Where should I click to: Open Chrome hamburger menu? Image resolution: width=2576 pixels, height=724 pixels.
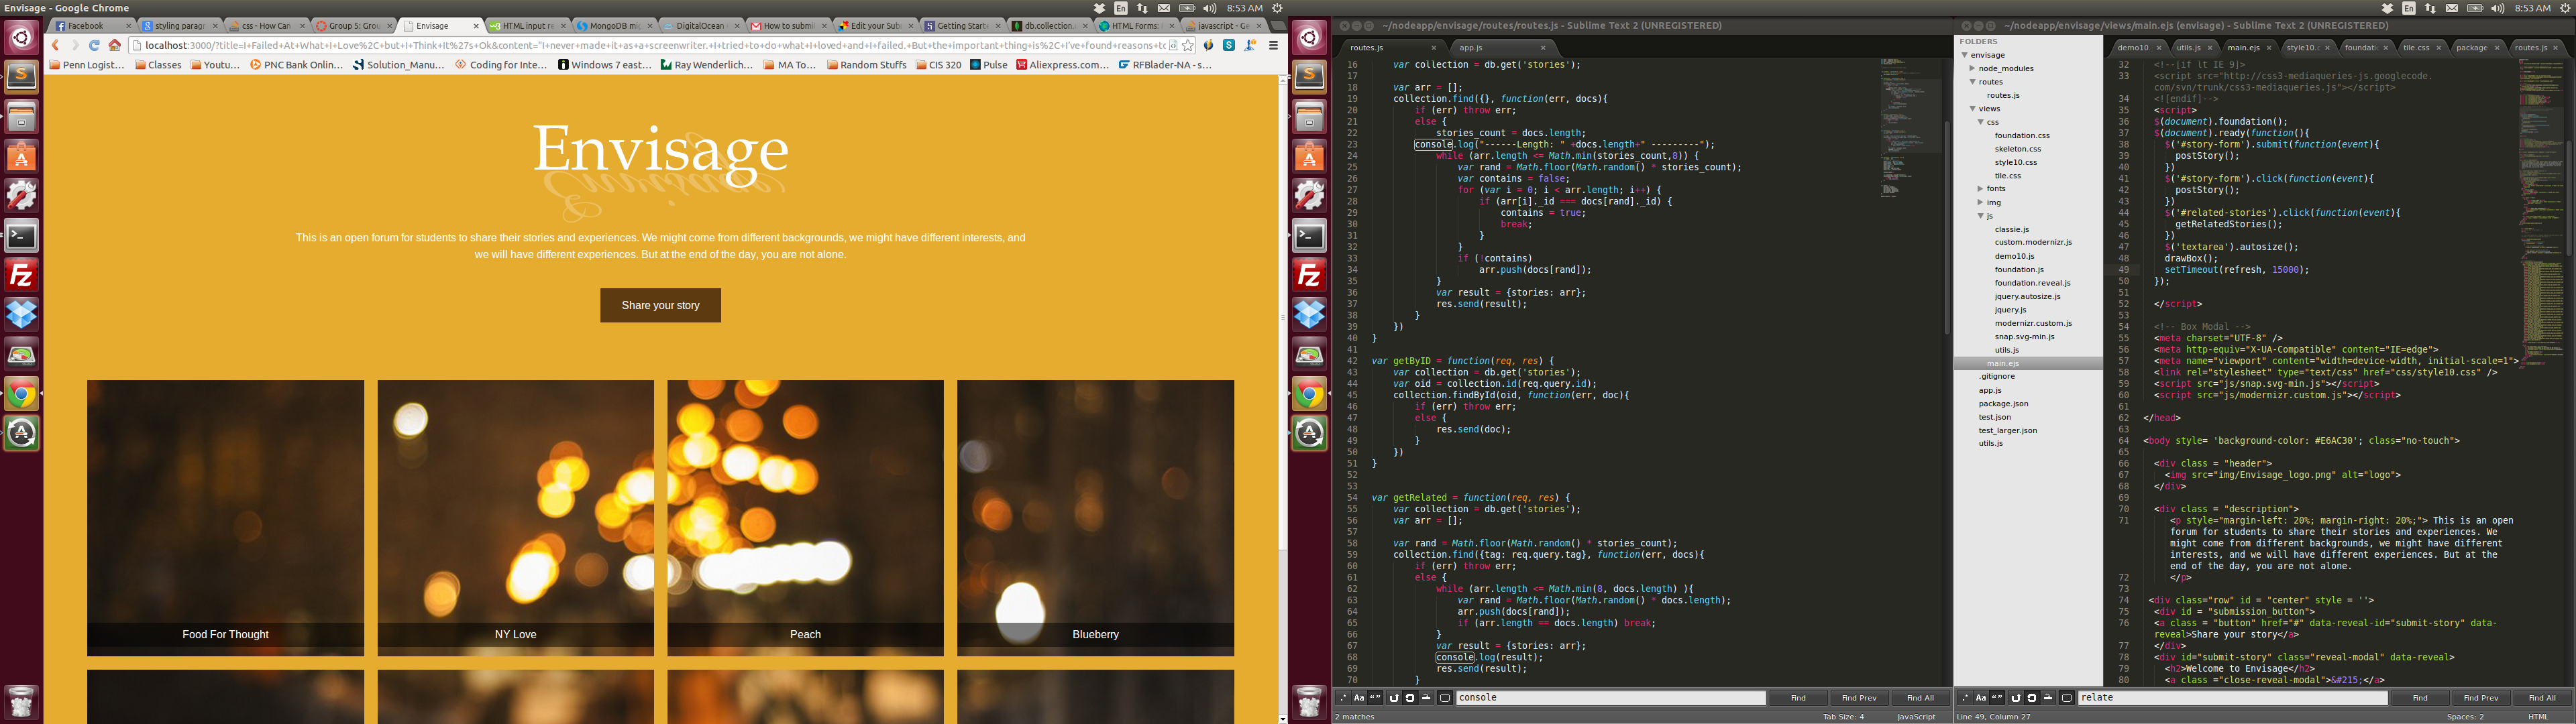[1273, 45]
